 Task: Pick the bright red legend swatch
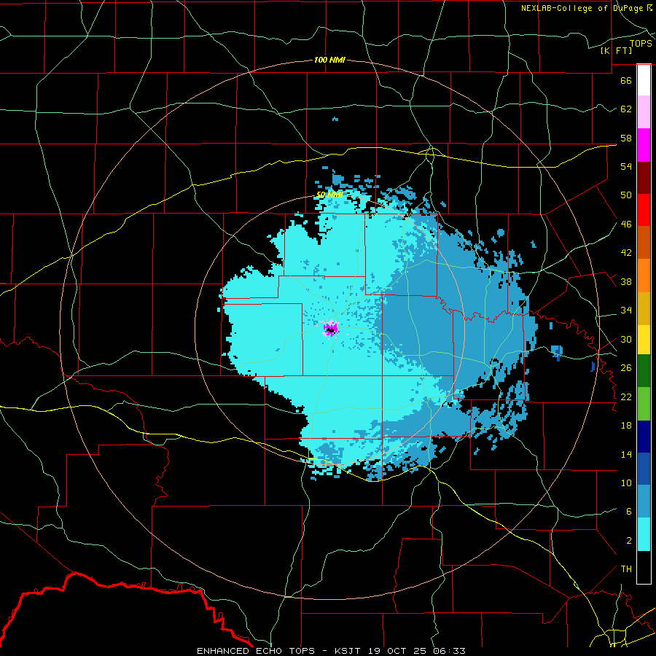644,210
